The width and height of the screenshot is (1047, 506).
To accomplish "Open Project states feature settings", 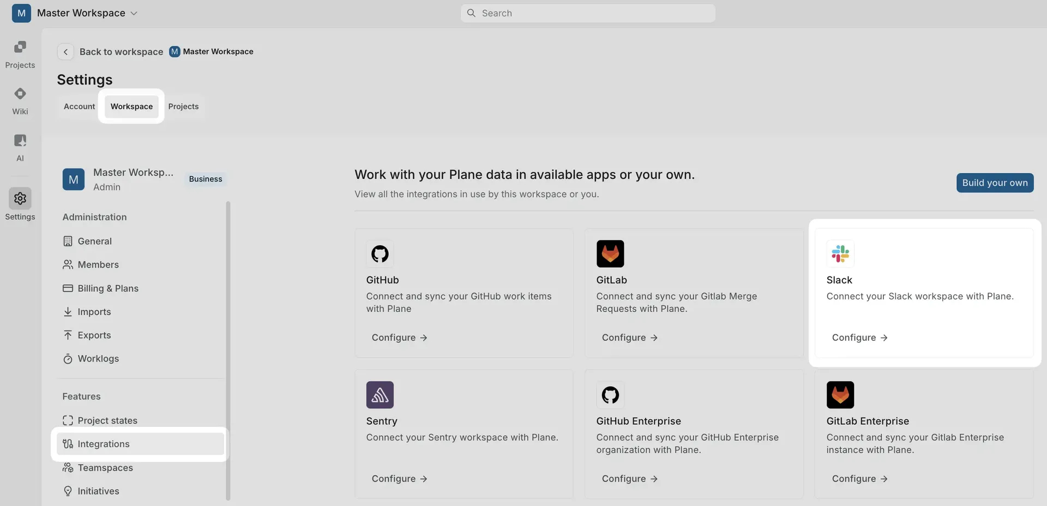I will pyautogui.click(x=141, y=420).
